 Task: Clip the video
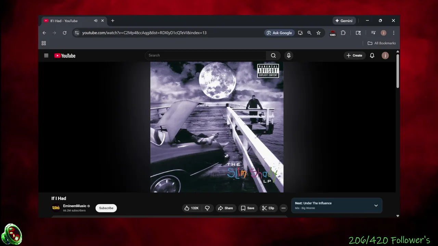click(x=268, y=208)
